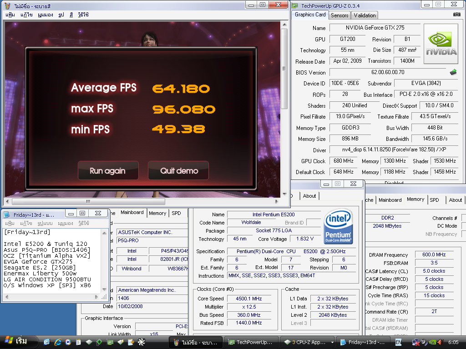Click Paint vertical scrollbar up arrow
The height and width of the screenshot is (349, 466).
click(284, 25)
